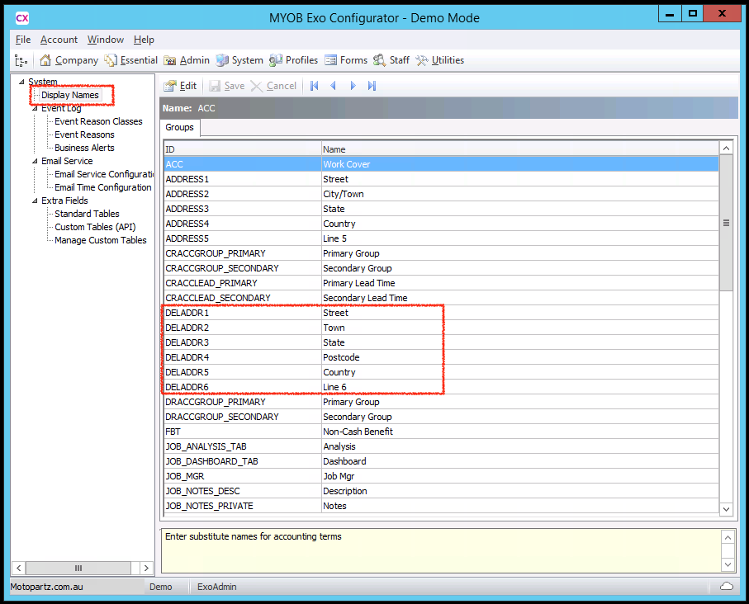Select the DELADDR6 row
749x604 pixels.
(441, 387)
